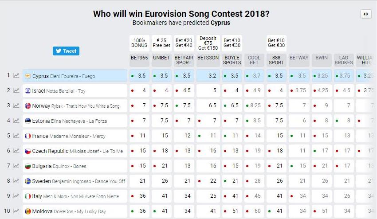Screen dimensions: 377x219
Task: Click the 100% BONUS offer above BET365
Action: pos(139,43)
